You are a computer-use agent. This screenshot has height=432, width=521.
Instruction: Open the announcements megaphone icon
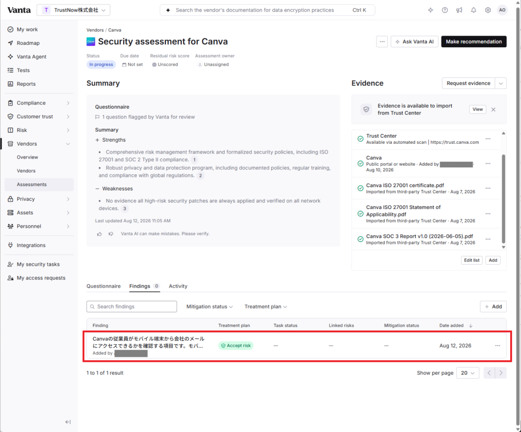click(459, 10)
